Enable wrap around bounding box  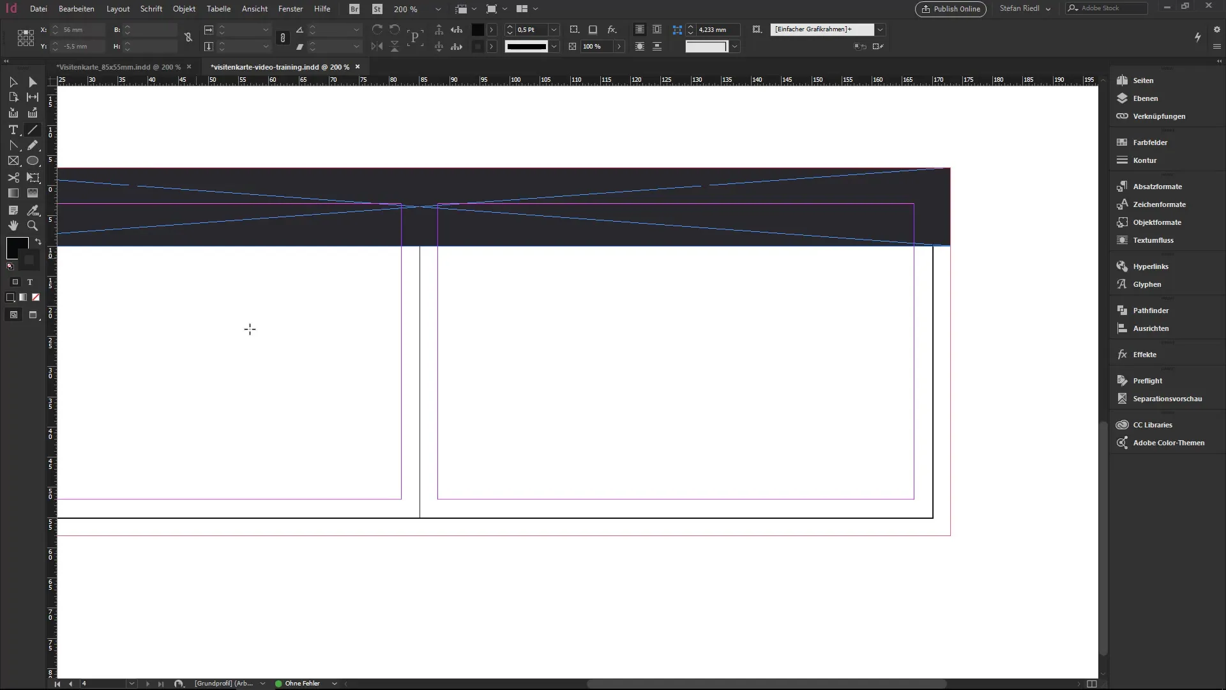[x=657, y=29]
